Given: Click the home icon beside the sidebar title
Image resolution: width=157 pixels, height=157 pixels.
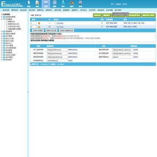Looking at the screenshot, I should click(x=2, y=14).
